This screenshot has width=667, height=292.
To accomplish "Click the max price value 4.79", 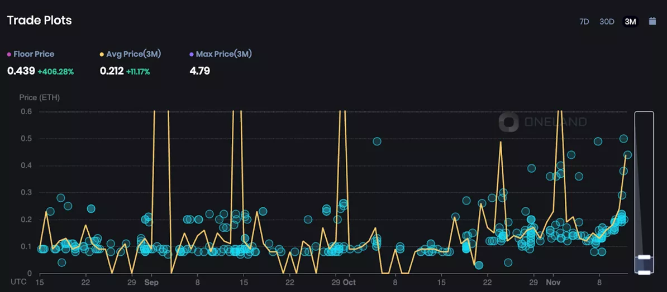I will [x=199, y=71].
